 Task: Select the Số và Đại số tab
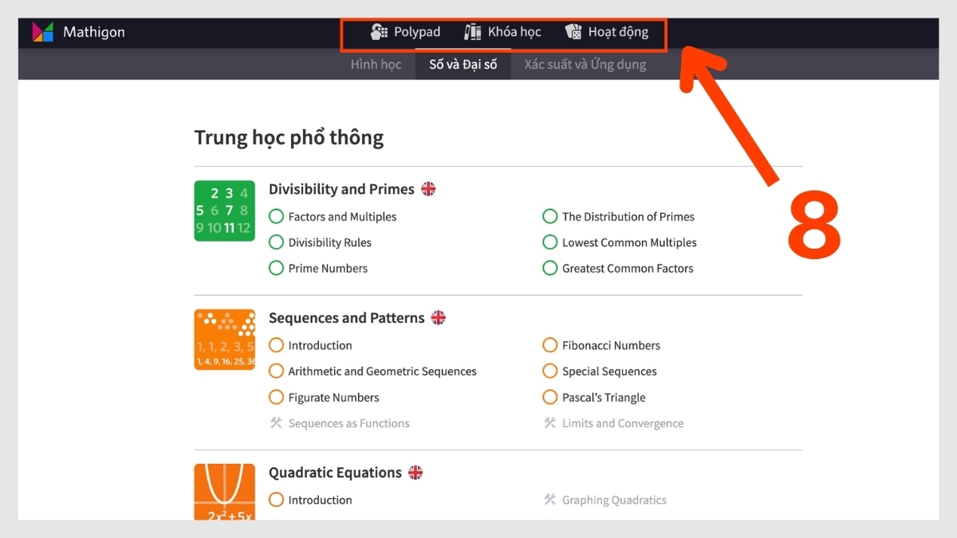pos(463,65)
